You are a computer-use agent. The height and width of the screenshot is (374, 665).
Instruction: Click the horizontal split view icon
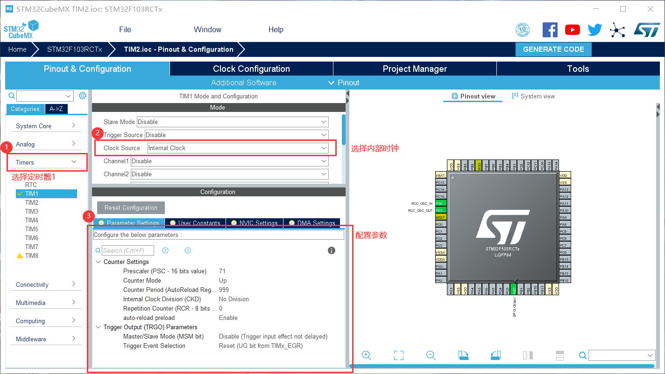click(560, 355)
